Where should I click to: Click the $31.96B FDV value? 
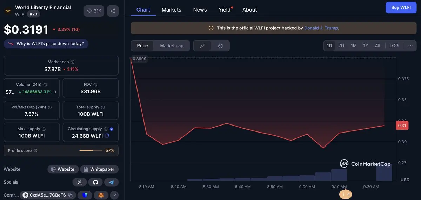point(91,92)
